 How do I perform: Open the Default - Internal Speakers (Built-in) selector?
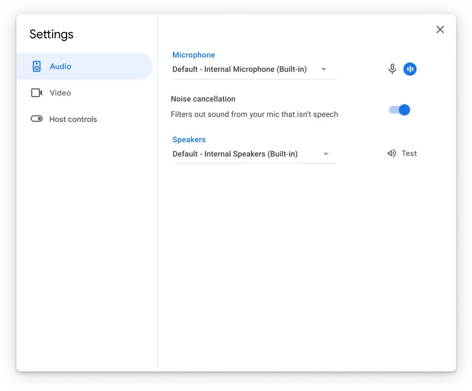pos(235,154)
